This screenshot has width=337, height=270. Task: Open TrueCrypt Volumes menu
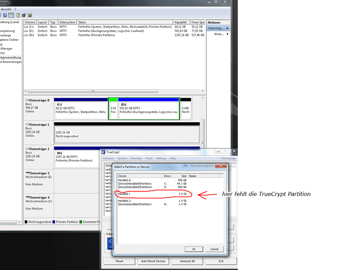108,158
